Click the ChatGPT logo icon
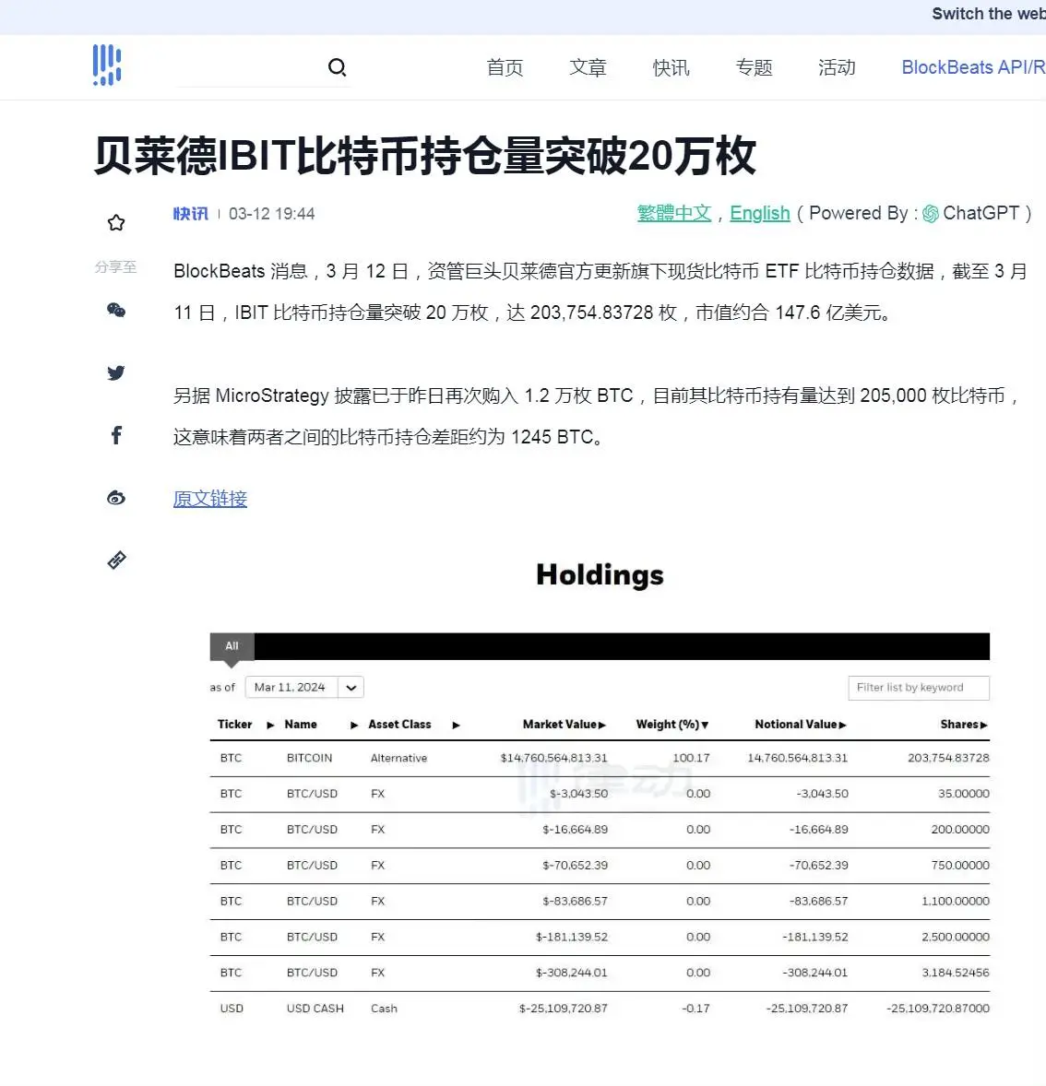Viewport: 1046px width, 1086px height. [931, 214]
